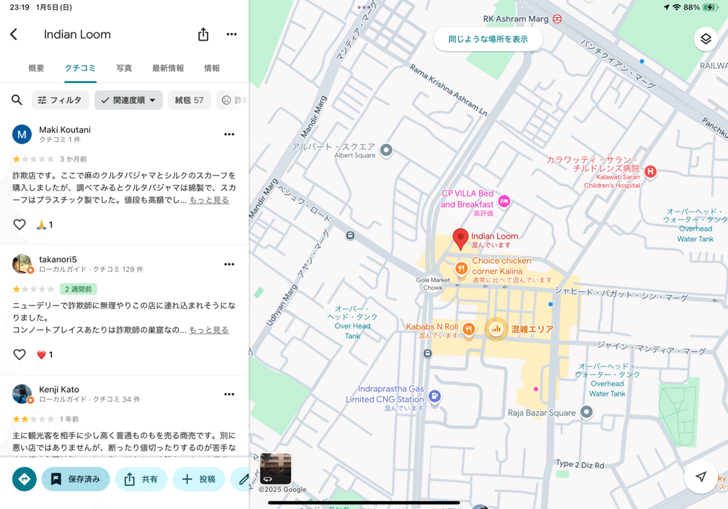
Task: Tap RK Ashram Marg metro icon
Action: (x=558, y=19)
